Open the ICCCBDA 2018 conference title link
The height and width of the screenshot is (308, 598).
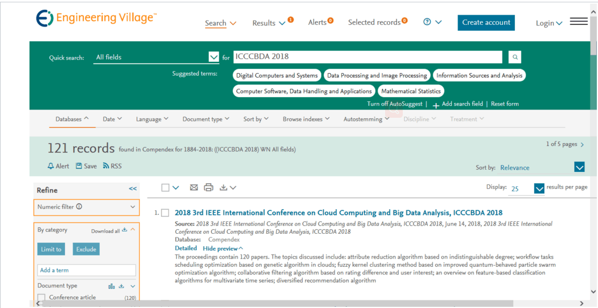[339, 213]
